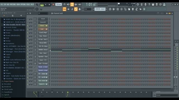Toggle the Song/Pattern mode switch

coord(42,5)
